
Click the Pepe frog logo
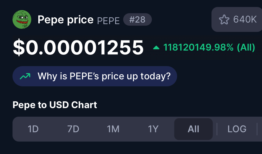tap(22, 19)
